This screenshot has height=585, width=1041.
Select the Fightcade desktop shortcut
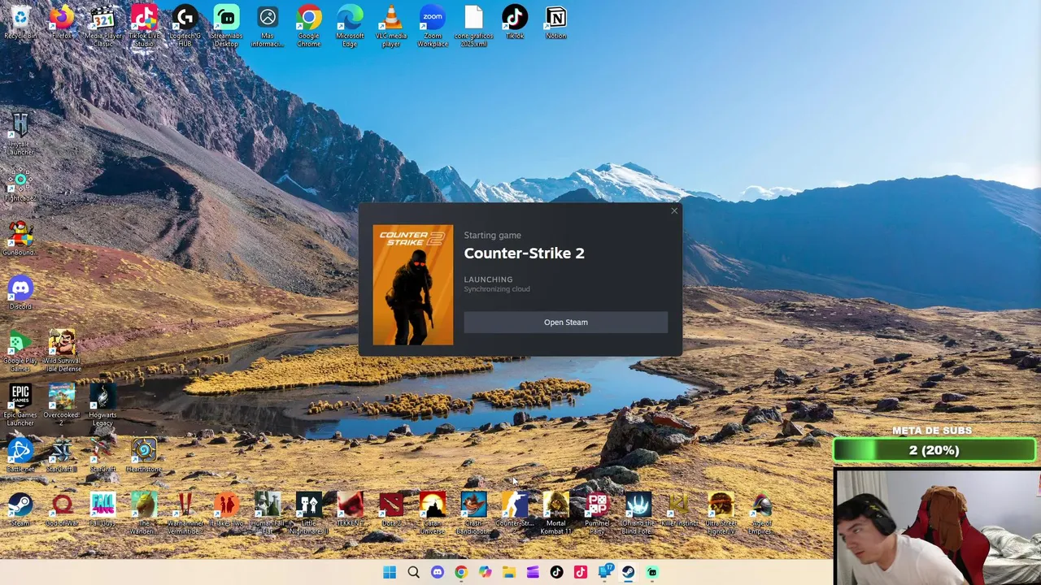coord(20,185)
